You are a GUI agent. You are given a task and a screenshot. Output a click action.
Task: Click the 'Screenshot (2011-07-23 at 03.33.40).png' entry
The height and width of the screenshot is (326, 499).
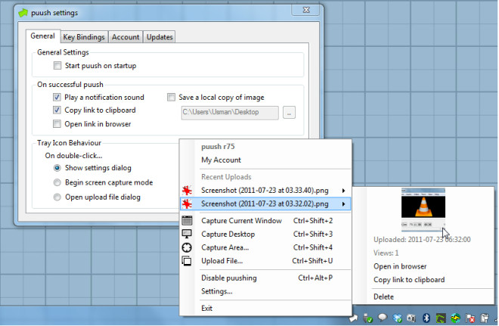(265, 191)
